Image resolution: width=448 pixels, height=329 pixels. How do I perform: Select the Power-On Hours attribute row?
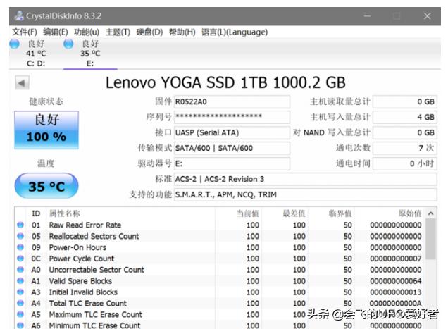click(x=220, y=247)
